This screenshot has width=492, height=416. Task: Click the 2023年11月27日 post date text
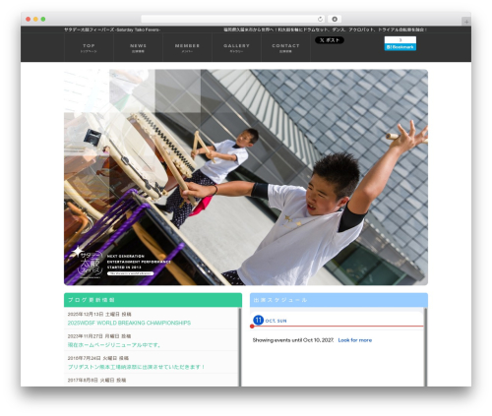(x=99, y=336)
